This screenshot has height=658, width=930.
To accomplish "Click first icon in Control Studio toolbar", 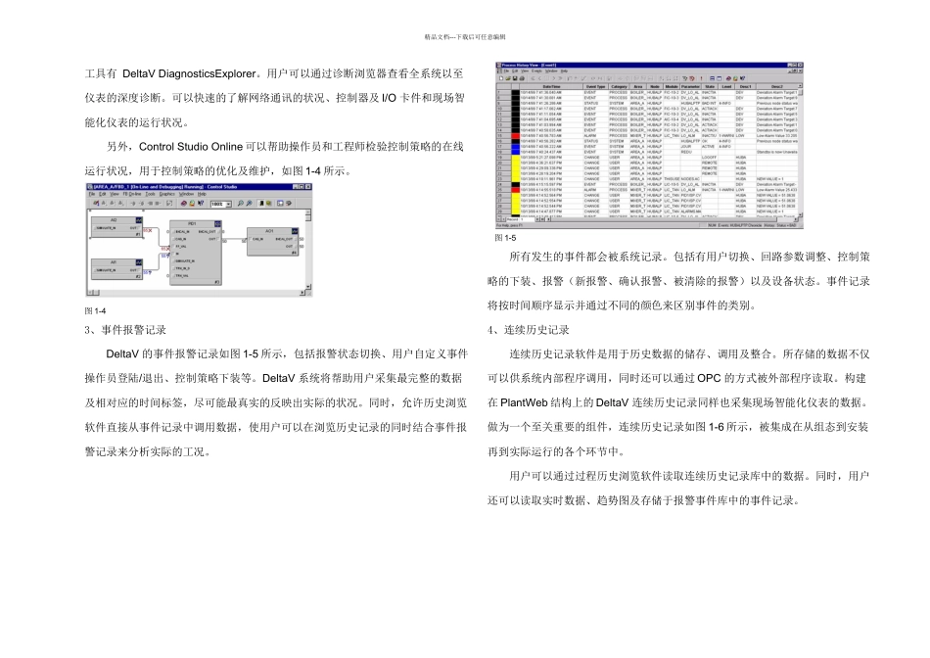I will (96, 204).
